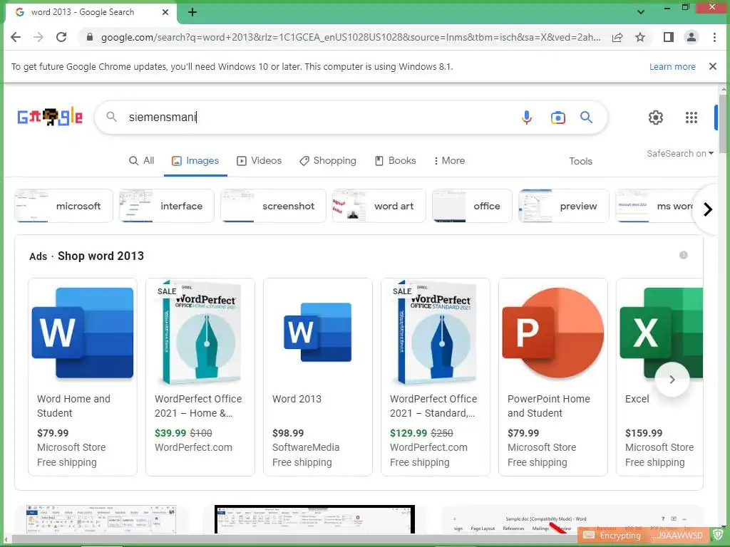
Task: Select the Images tab
Action: 195,161
